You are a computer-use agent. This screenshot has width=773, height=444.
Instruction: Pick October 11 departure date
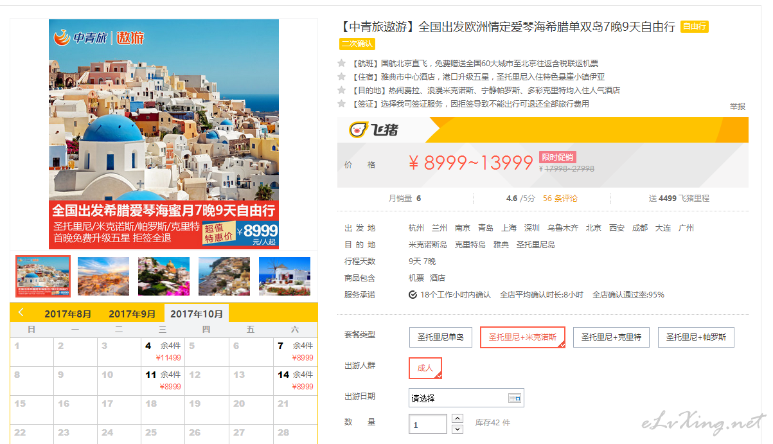pos(163,381)
